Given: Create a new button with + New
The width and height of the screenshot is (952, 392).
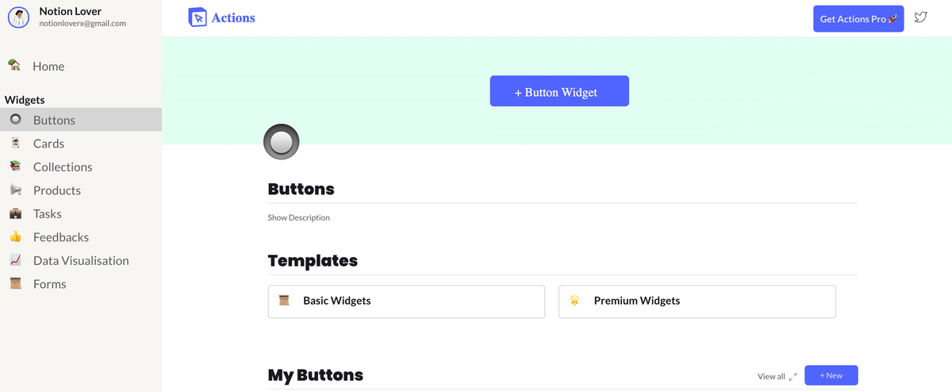Looking at the screenshot, I should [x=831, y=375].
